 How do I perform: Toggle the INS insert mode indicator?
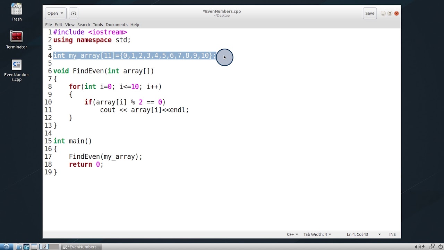click(x=392, y=234)
